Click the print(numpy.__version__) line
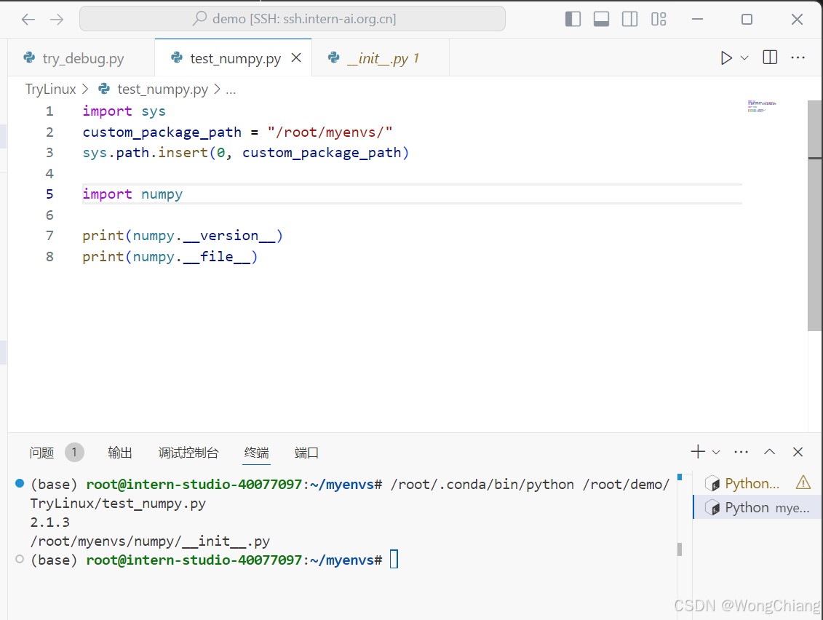 click(182, 236)
